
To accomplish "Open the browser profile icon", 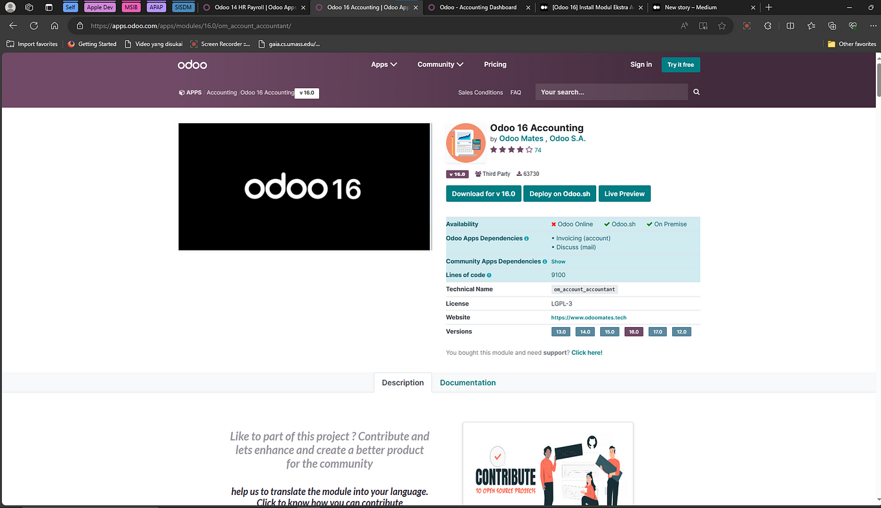I will pyautogui.click(x=10, y=7).
